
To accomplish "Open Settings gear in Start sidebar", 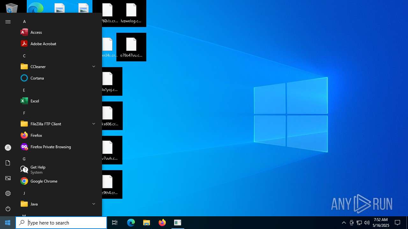I will pos(8,193).
